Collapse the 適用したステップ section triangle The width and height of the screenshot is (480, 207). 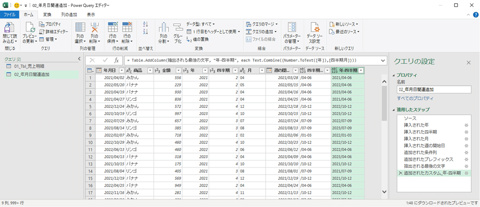pos(393,109)
